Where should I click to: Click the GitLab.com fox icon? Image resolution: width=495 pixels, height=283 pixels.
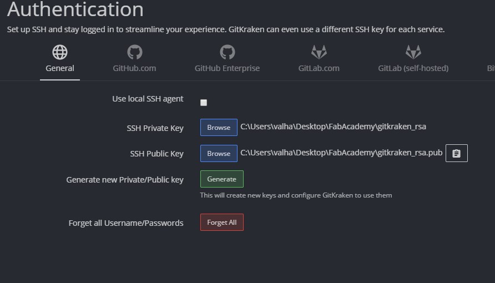[319, 52]
